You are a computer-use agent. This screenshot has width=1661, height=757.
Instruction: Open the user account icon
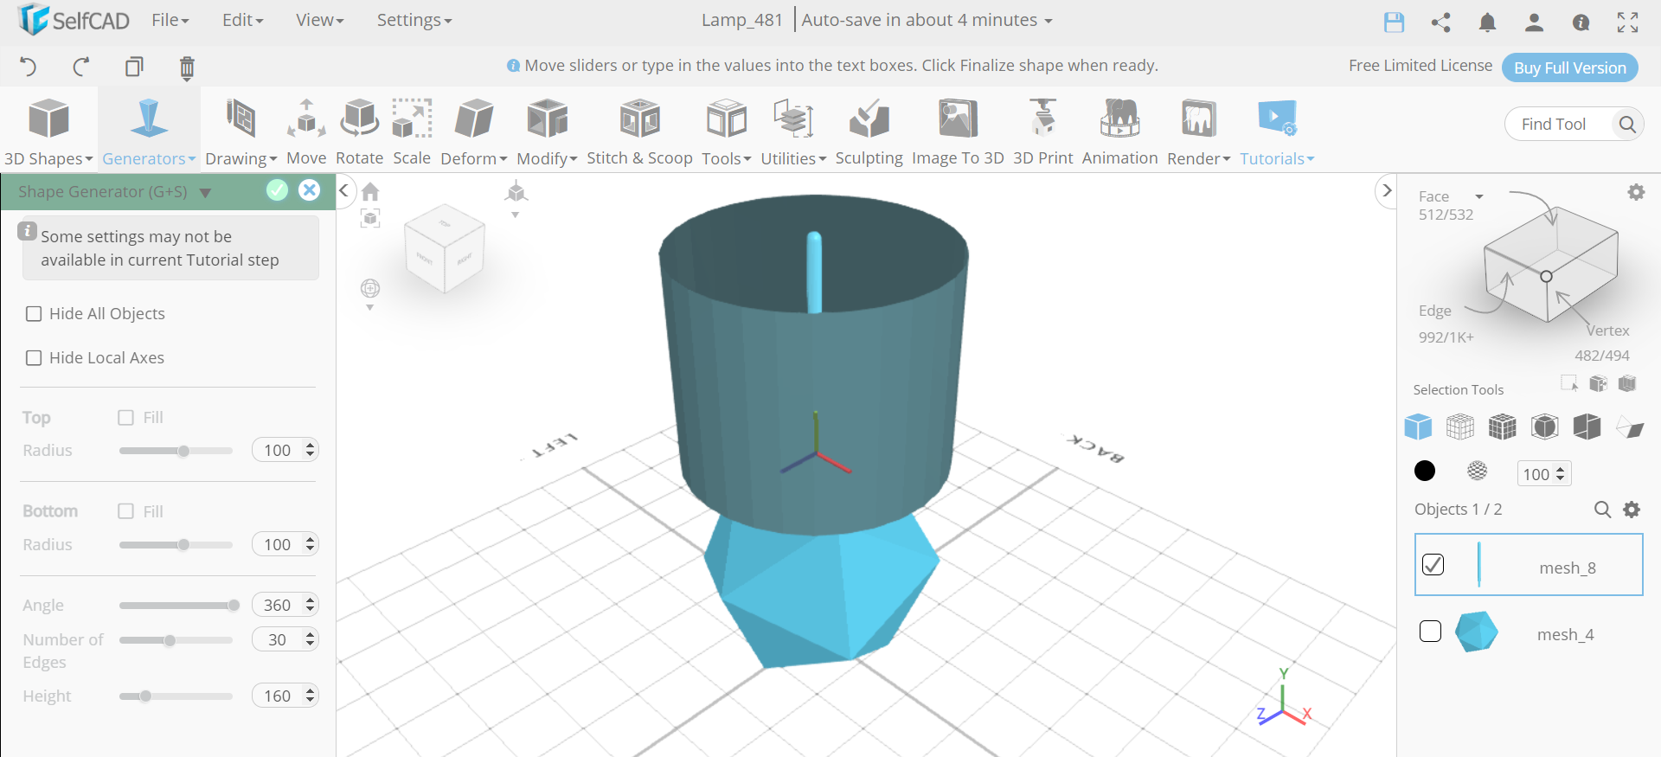click(x=1534, y=22)
